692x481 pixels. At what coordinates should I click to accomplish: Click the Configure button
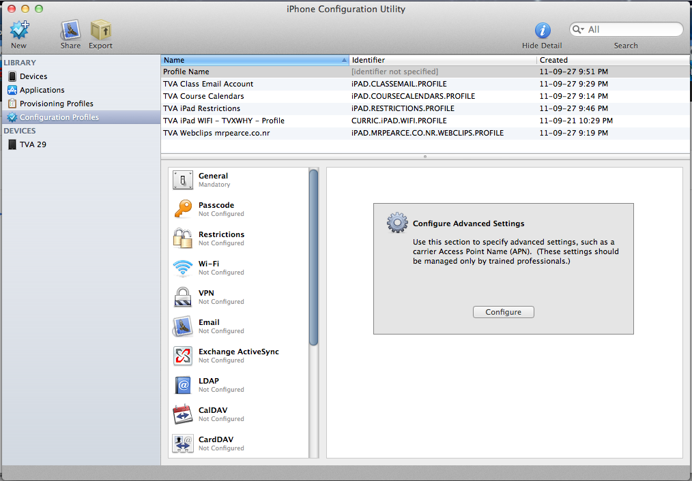coord(504,312)
